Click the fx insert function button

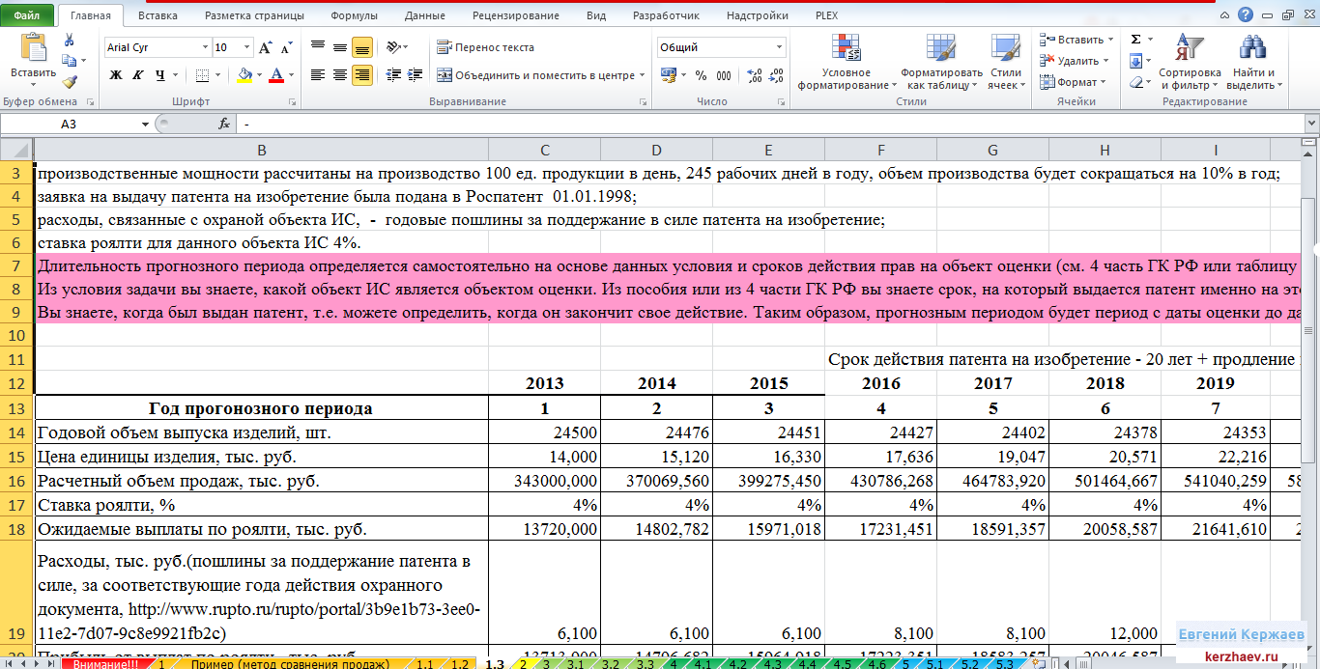click(224, 124)
